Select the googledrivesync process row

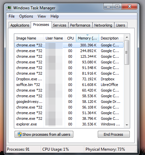(69, 102)
